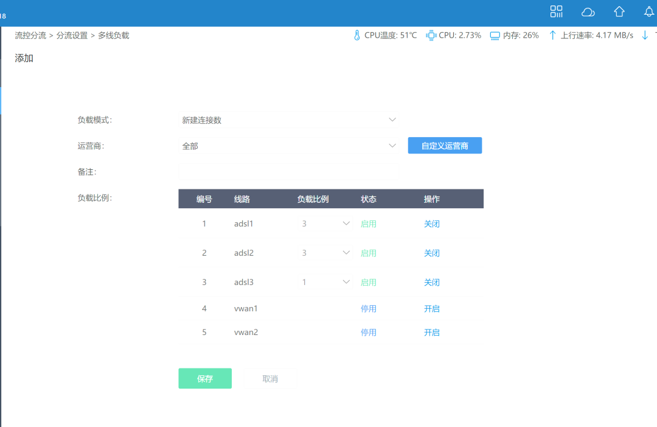657x427 pixels.
Task: Click the 取消 button
Action: [270, 378]
